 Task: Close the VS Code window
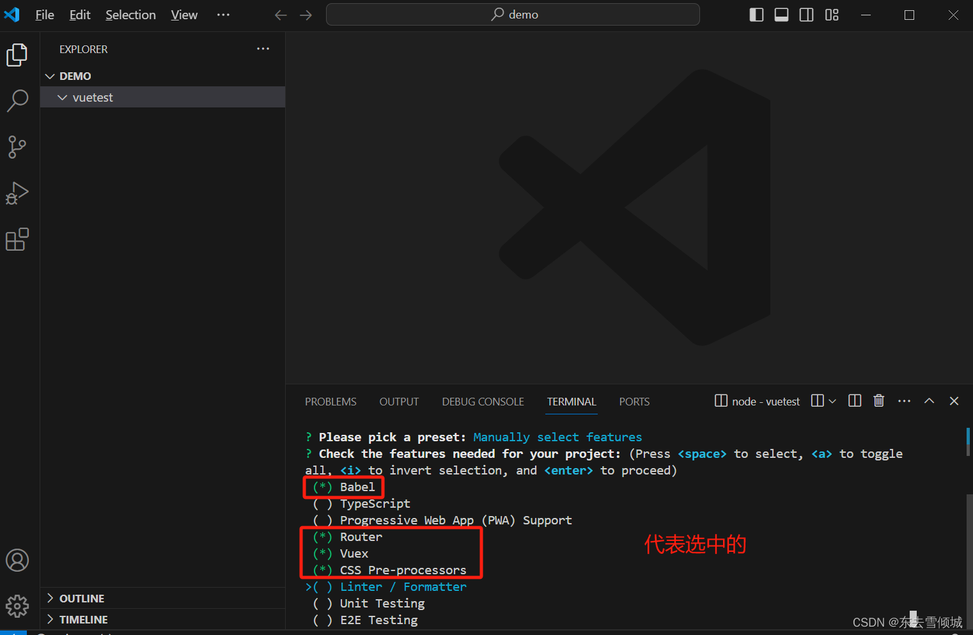[x=953, y=15]
